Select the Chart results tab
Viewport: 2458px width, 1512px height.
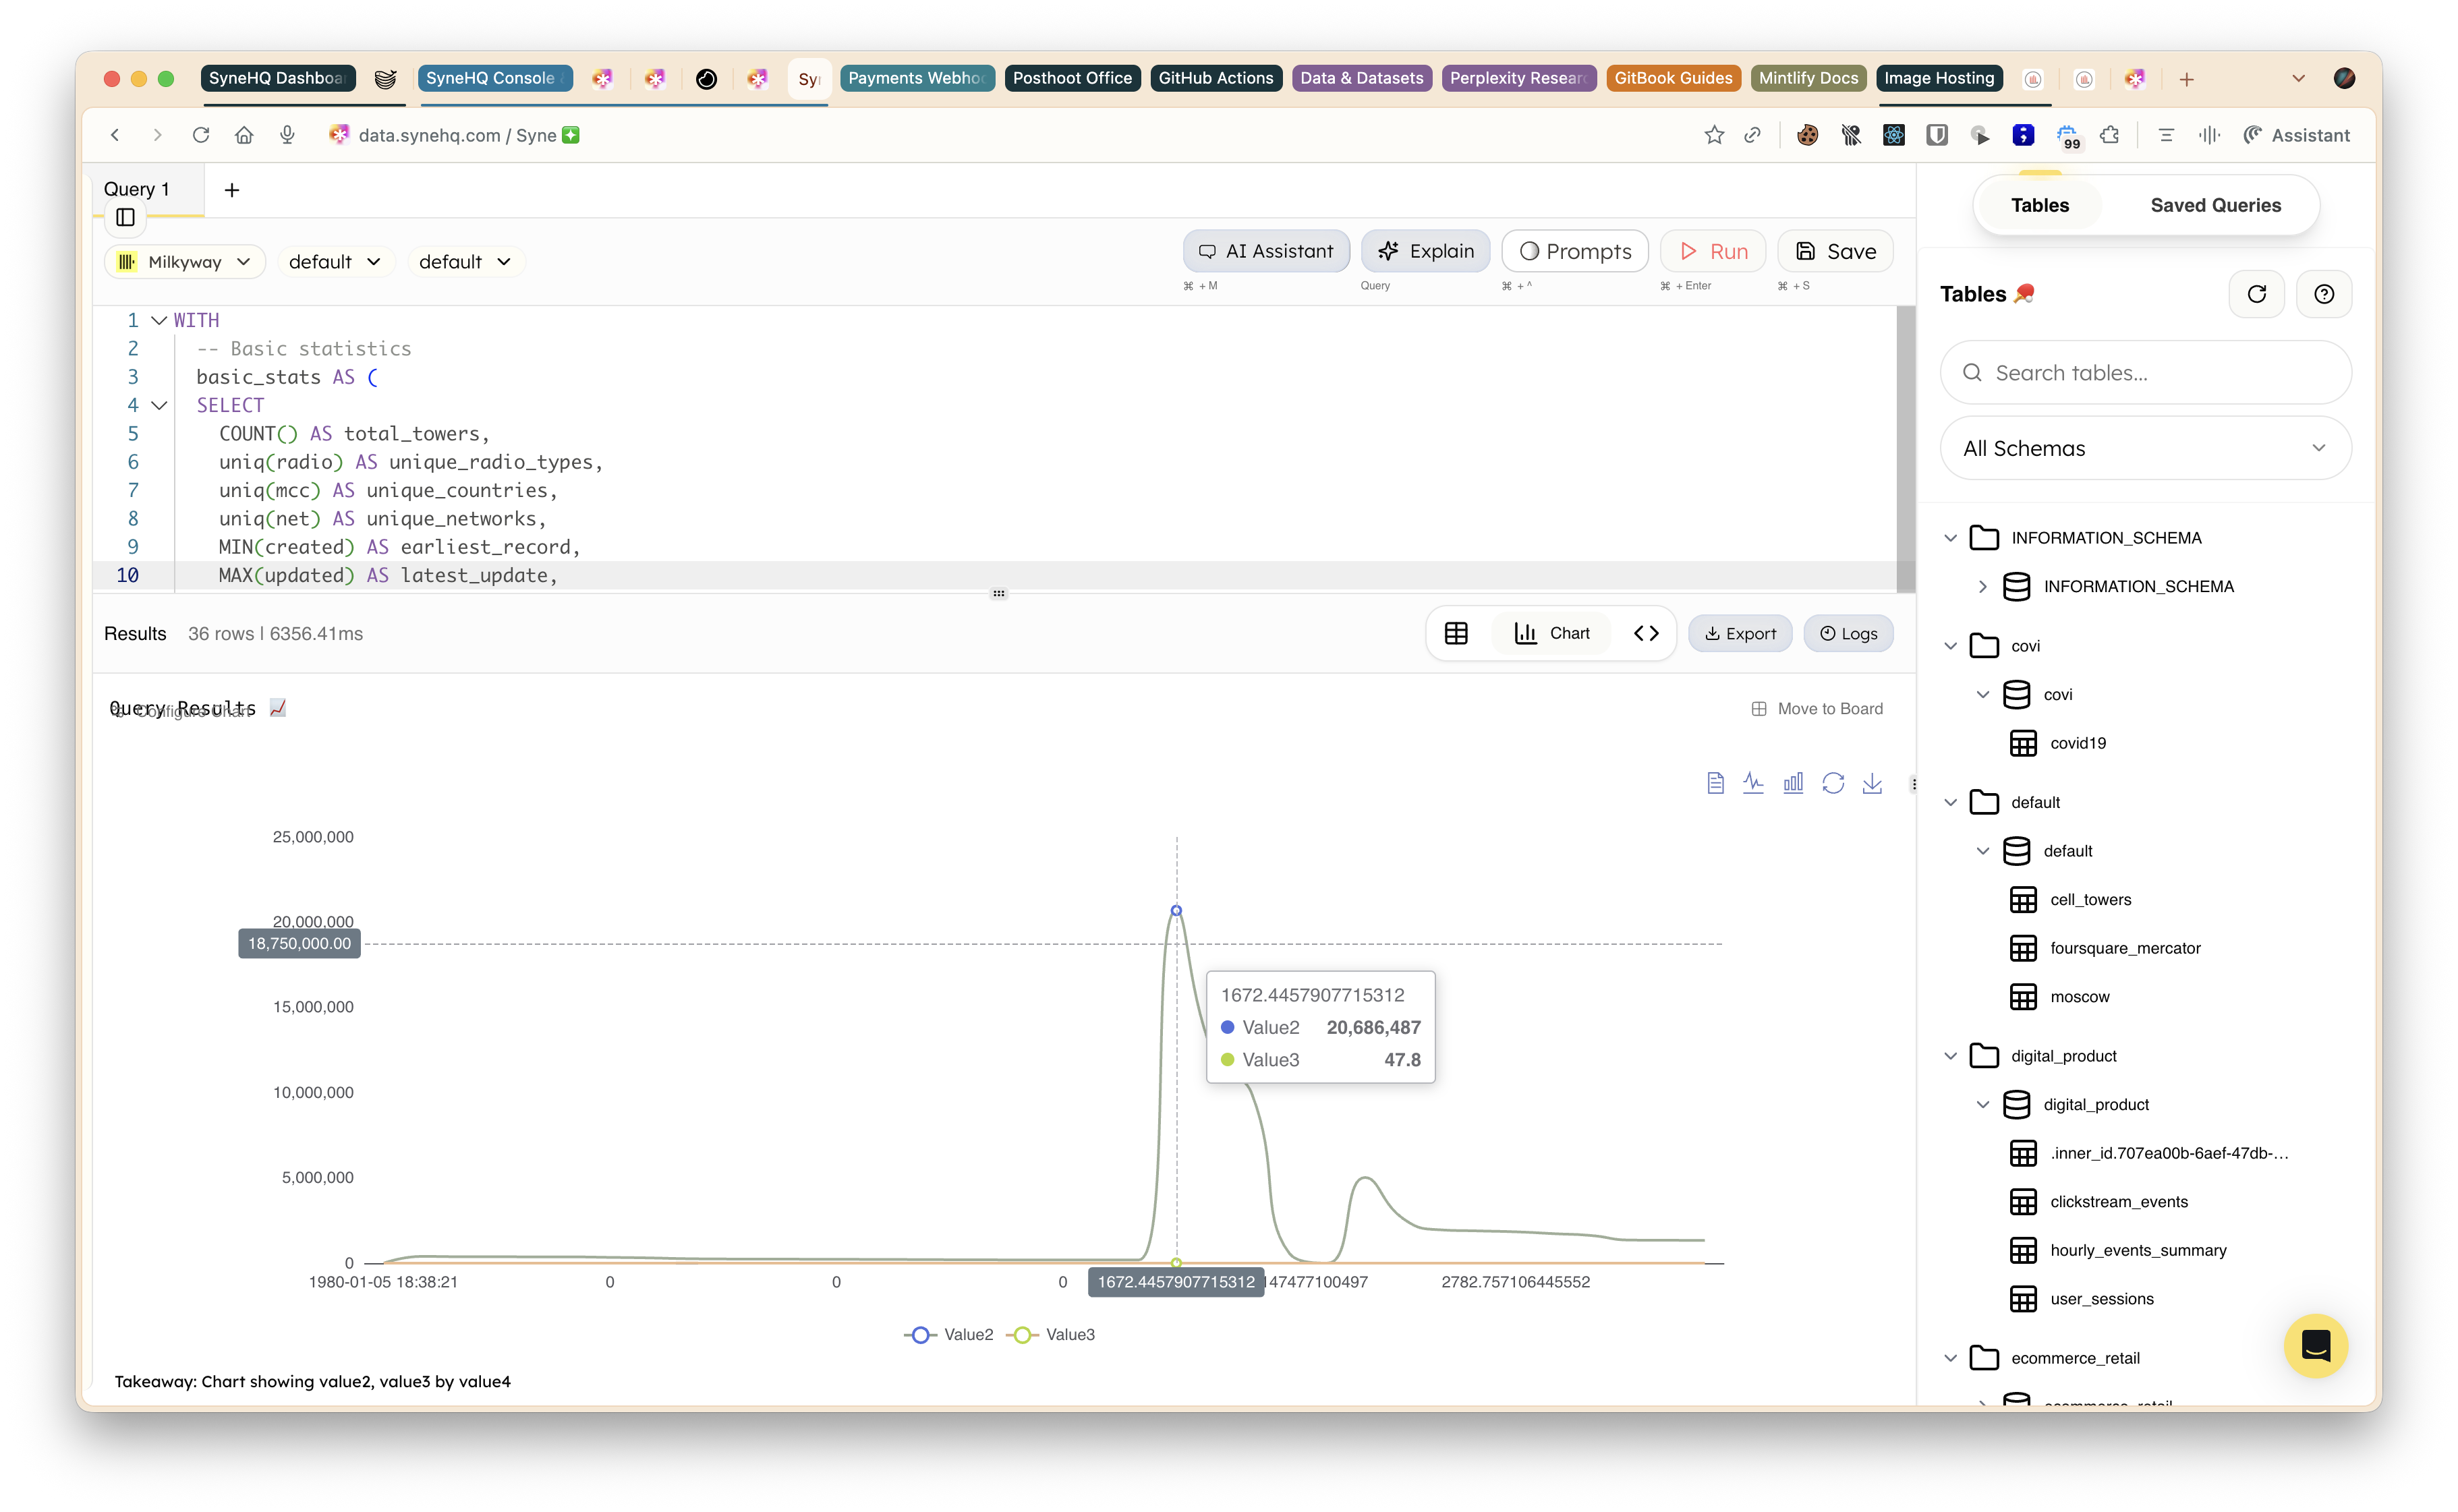[1552, 633]
